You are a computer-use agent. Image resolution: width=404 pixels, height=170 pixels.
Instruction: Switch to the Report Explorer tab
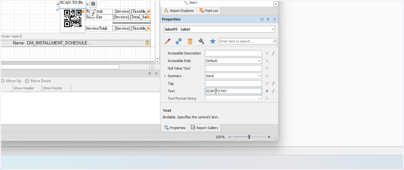[179, 11]
